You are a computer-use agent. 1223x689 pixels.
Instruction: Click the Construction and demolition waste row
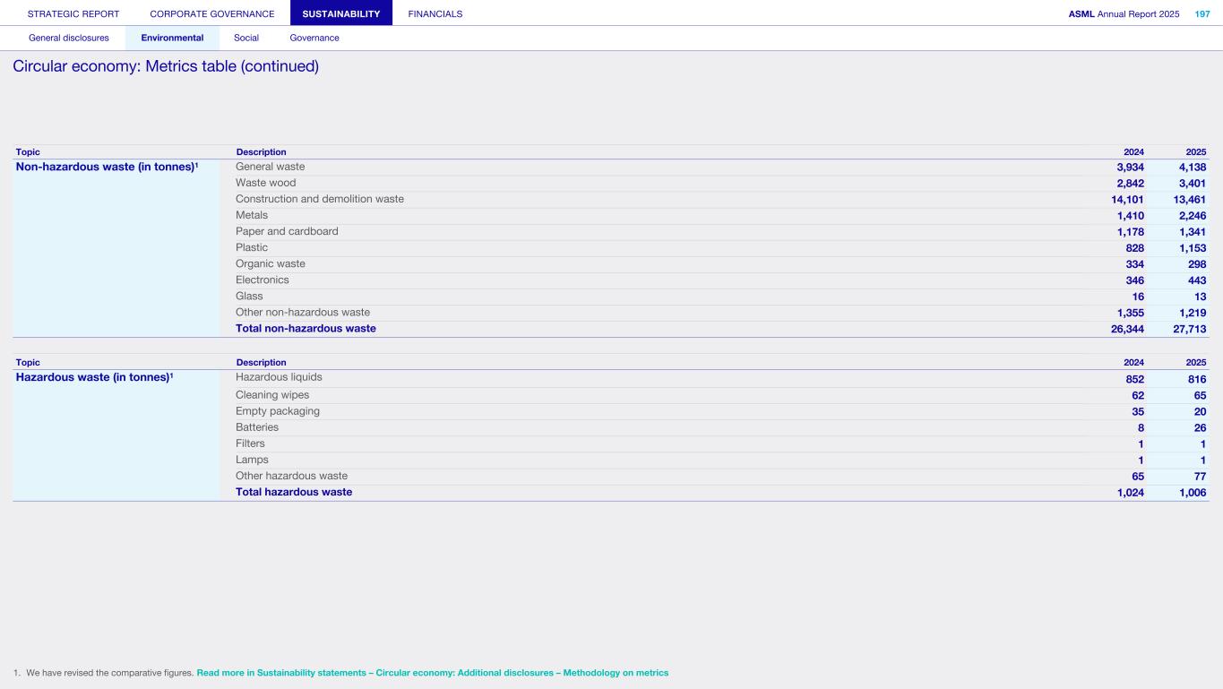[x=320, y=199]
